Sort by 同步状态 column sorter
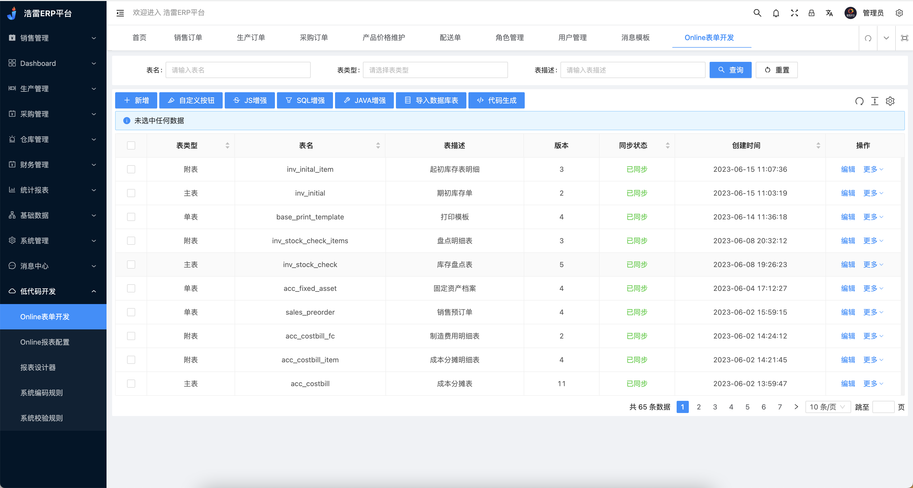Screen dimensions: 913x488 tap(668, 145)
